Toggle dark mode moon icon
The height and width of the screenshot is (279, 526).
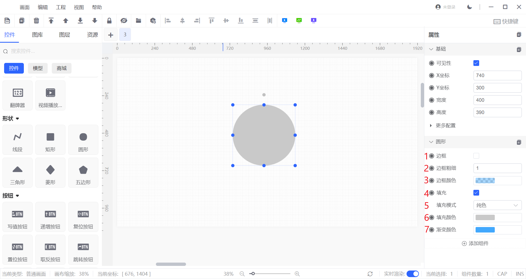click(470, 7)
